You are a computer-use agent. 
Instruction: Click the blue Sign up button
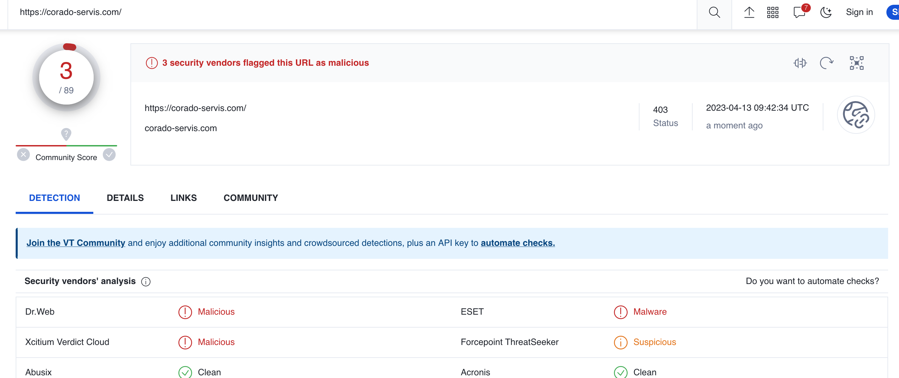pyautogui.click(x=893, y=13)
